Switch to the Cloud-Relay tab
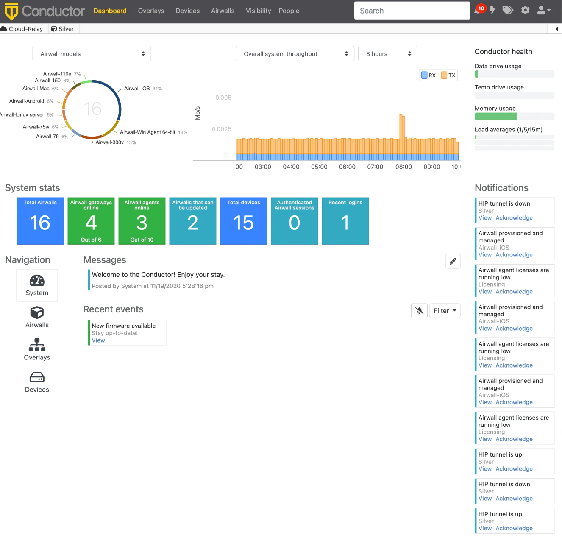Viewport: 562px width, 549px height. pyautogui.click(x=22, y=29)
